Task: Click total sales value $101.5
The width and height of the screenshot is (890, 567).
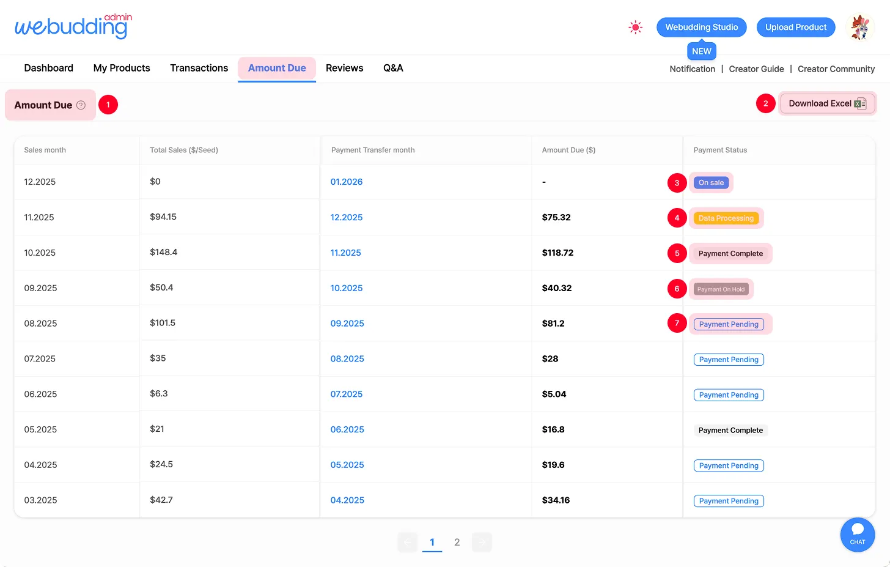Action: [163, 323]
